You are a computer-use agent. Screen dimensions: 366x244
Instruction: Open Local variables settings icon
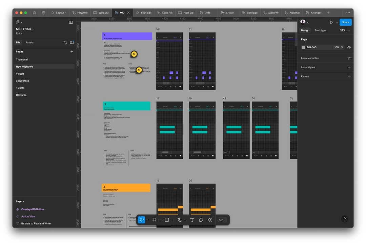(349, 58)
